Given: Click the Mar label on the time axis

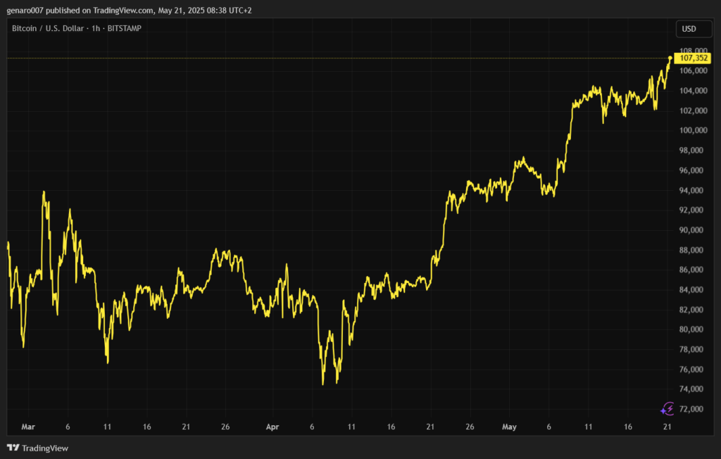Looking at the screenshot, I should click(28, 427).
